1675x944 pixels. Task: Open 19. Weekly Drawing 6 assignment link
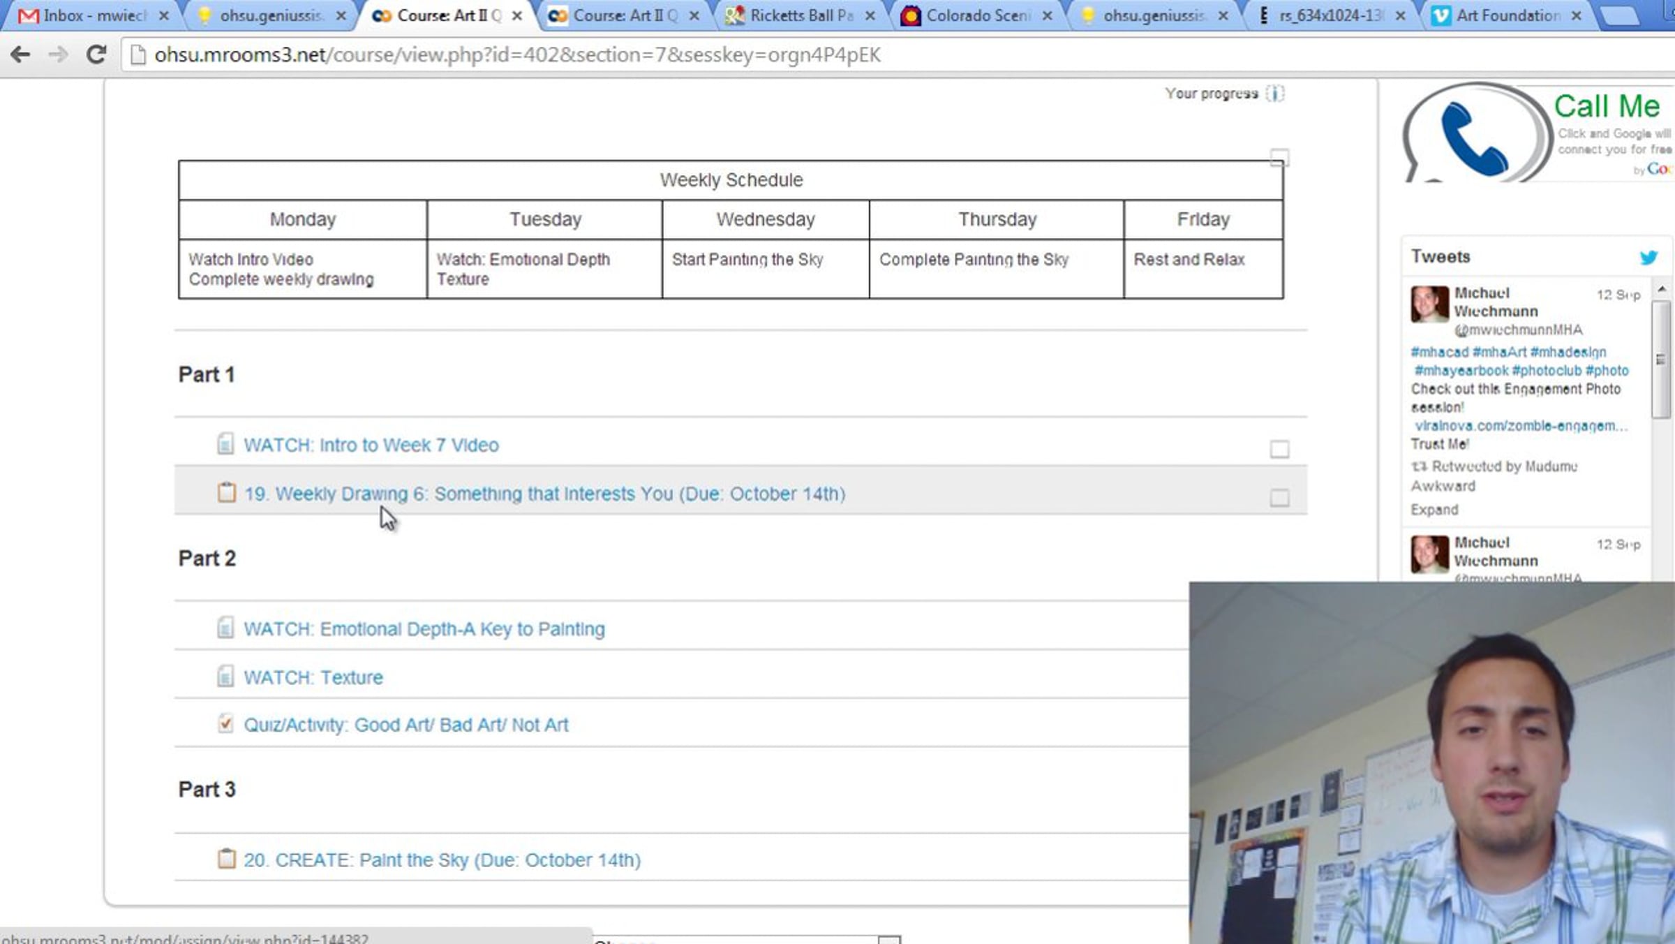click(544, 494)
